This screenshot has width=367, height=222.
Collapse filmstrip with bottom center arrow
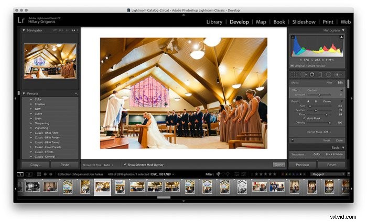tap(183, 201)
